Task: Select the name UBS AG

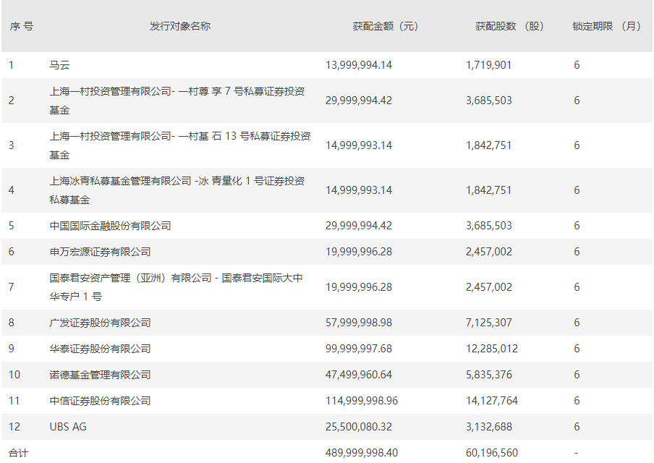Action: pyautogui.click(x=68, y=427)
